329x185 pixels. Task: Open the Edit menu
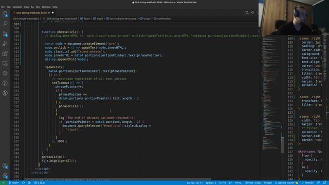(x=8, y=7)
